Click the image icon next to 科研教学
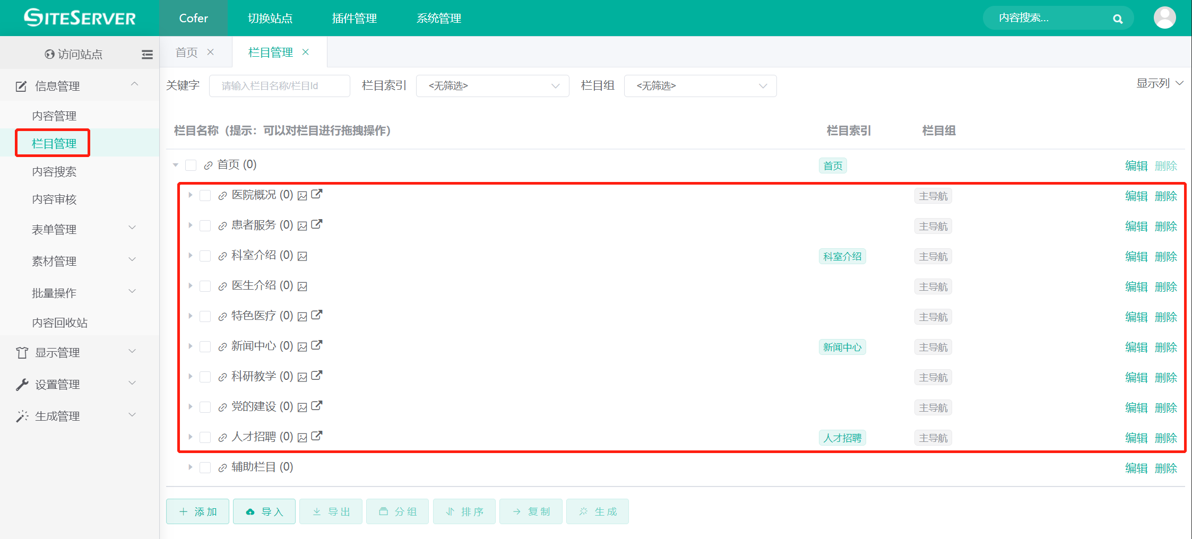This screenshot has width=1192, height=539. pyautogui.click(x=303, y=377)
